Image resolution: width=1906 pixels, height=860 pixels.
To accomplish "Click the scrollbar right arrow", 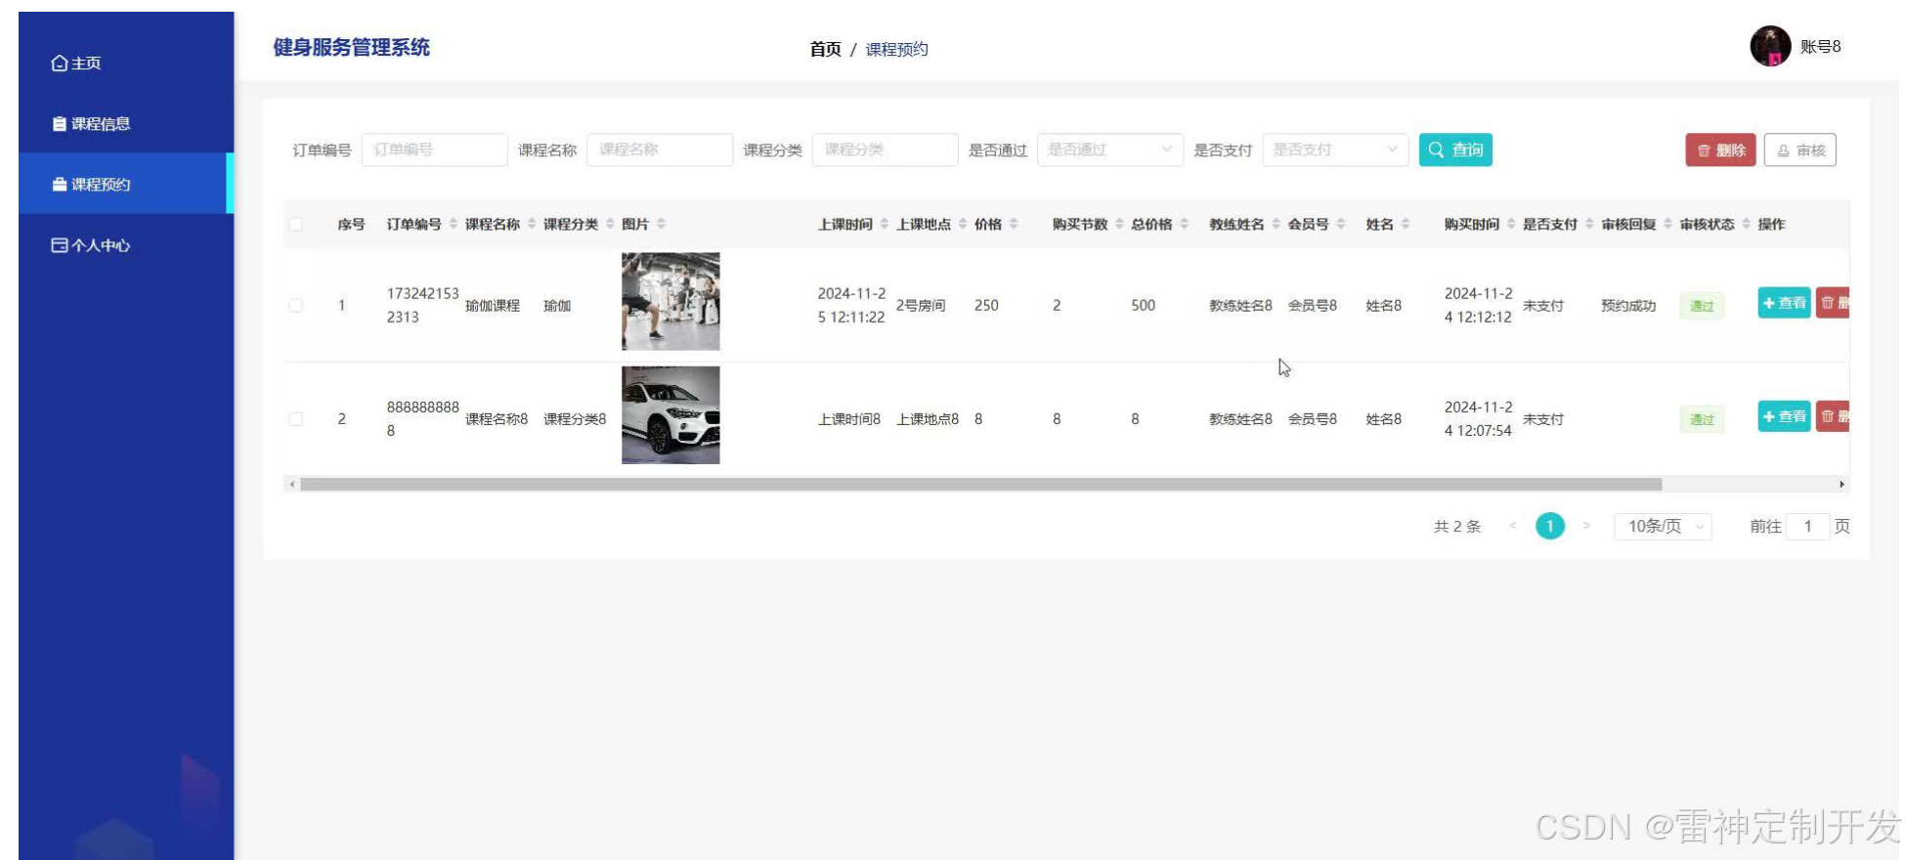I will pos(1841,485).
